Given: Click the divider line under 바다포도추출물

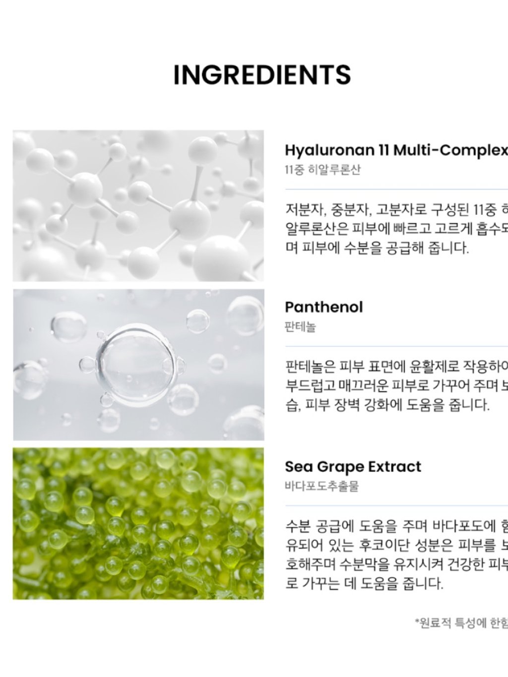Looking at the screenshot, I should (x=396, y=506).
